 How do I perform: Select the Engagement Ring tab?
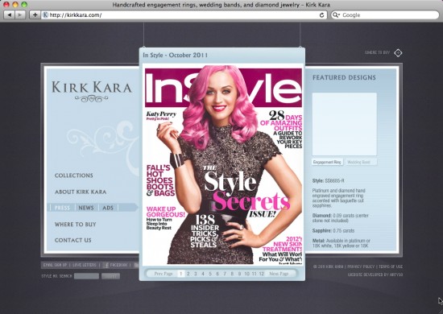click(x=328, y=162)
